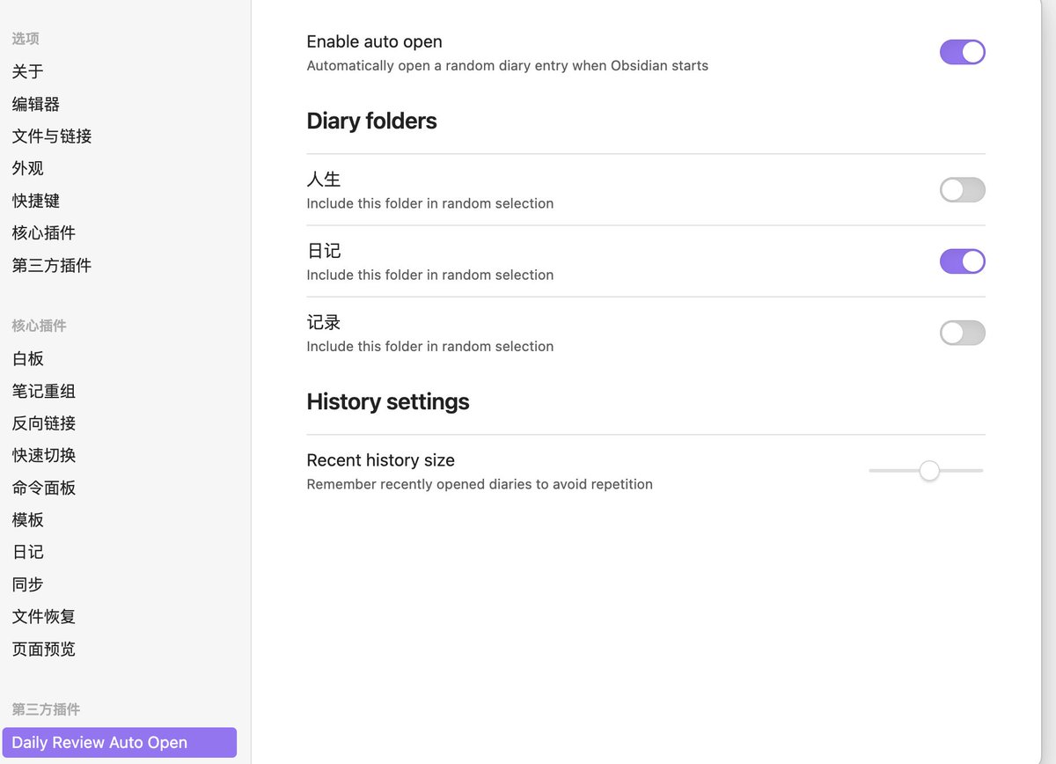
Task: Click the Diary folders heading
Action: (371, 121)
